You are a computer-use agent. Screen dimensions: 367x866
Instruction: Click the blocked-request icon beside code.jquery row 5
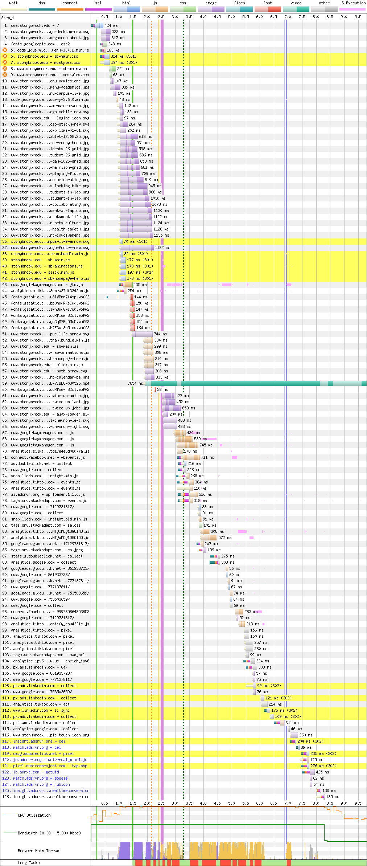(x=5, y=50)
